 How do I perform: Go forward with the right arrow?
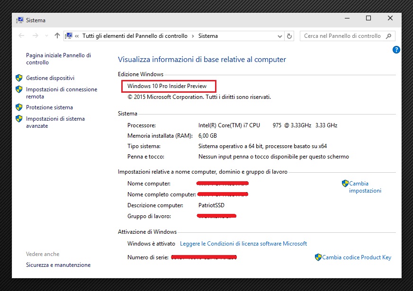coord(36,35)
